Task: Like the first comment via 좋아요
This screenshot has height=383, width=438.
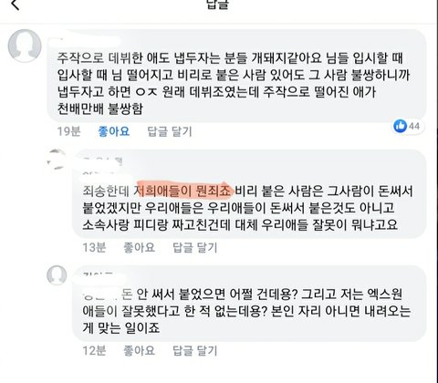Action: point(114,131)
